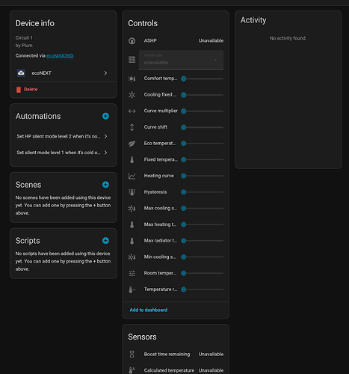Image resolution: width=349 pixels, height=374 pixels.
Task: Click the Temperature reduction thermometer-minus icon
Action: (132, 289)
